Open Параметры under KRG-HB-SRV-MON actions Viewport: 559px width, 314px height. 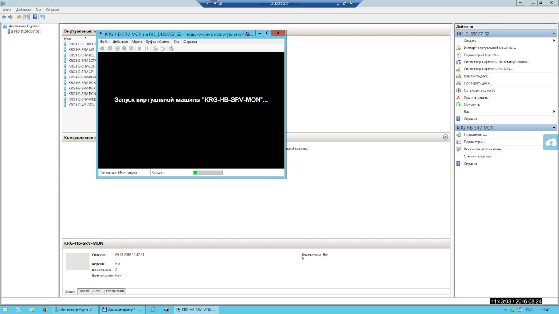point(474,142)
